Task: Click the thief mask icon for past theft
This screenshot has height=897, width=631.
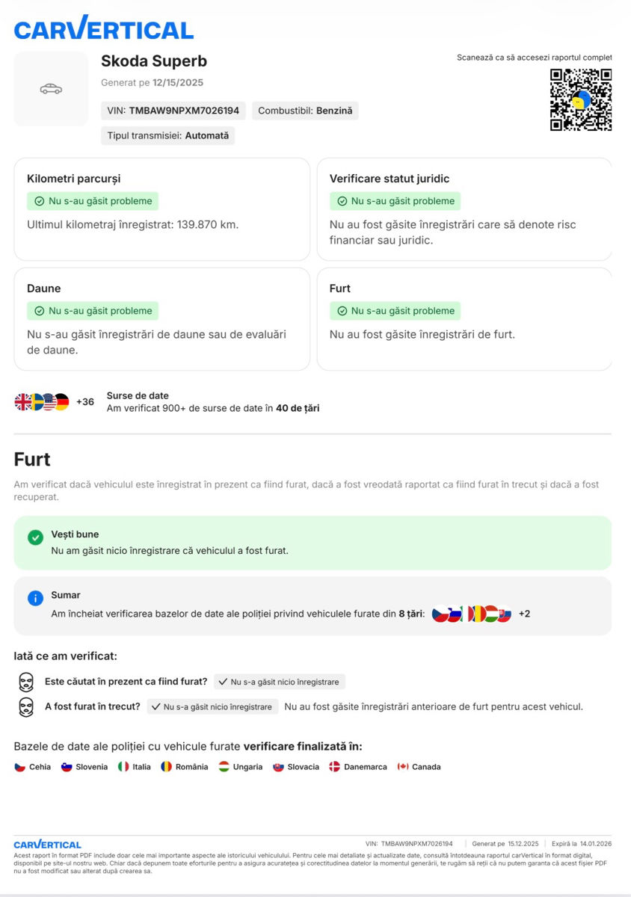Action: (x=26, y=706)
